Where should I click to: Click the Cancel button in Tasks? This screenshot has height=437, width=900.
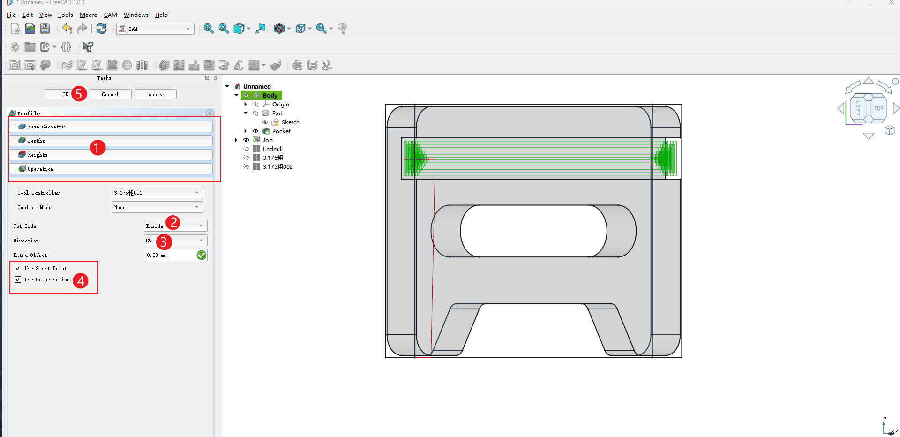pos(110,94)
